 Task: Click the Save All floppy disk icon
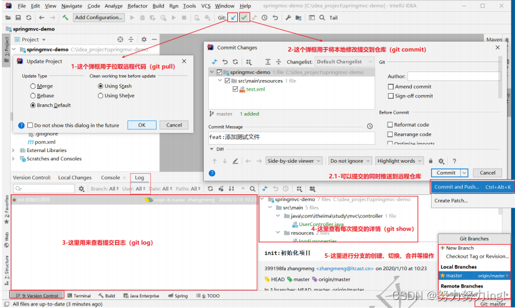point(18,18)
